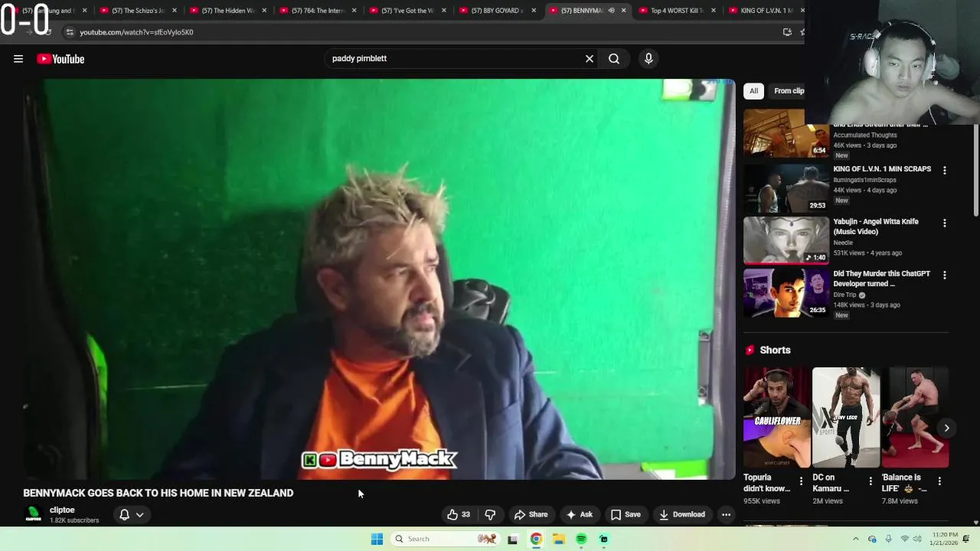Image resolution: width=980 pixels, height=551 pixels.
Task: Select the 'All' filter chip
Action: click(x=753, y=91)
